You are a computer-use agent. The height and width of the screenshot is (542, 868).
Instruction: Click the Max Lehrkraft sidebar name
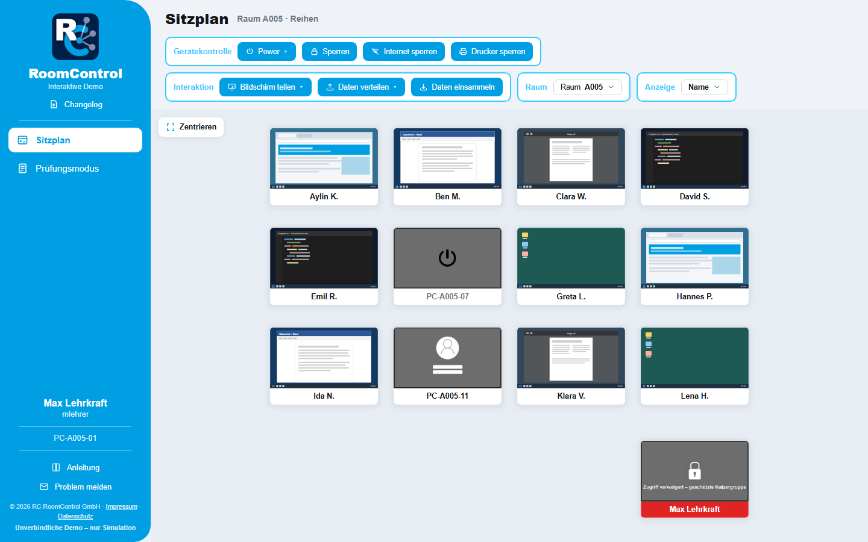pyautogui.click(x=75, y=403)
